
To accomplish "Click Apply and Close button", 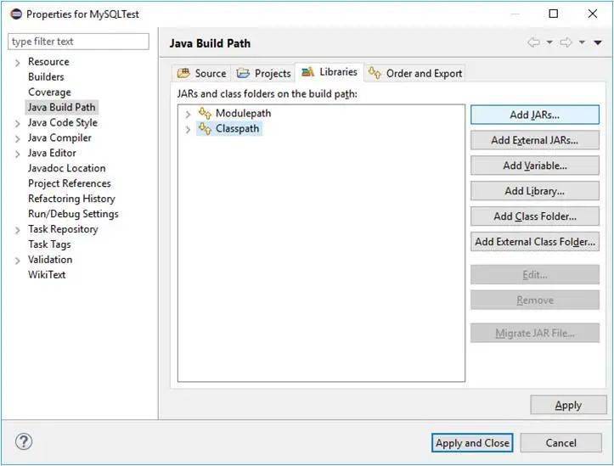I will pos(472,443).
